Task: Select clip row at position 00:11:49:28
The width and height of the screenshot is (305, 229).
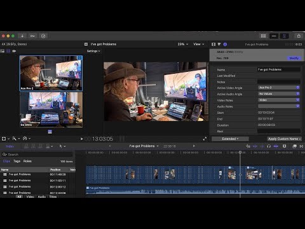Action: coord(37,174)
